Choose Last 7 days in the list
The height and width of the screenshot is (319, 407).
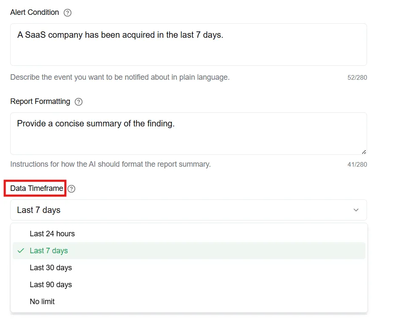click(189, 251)
